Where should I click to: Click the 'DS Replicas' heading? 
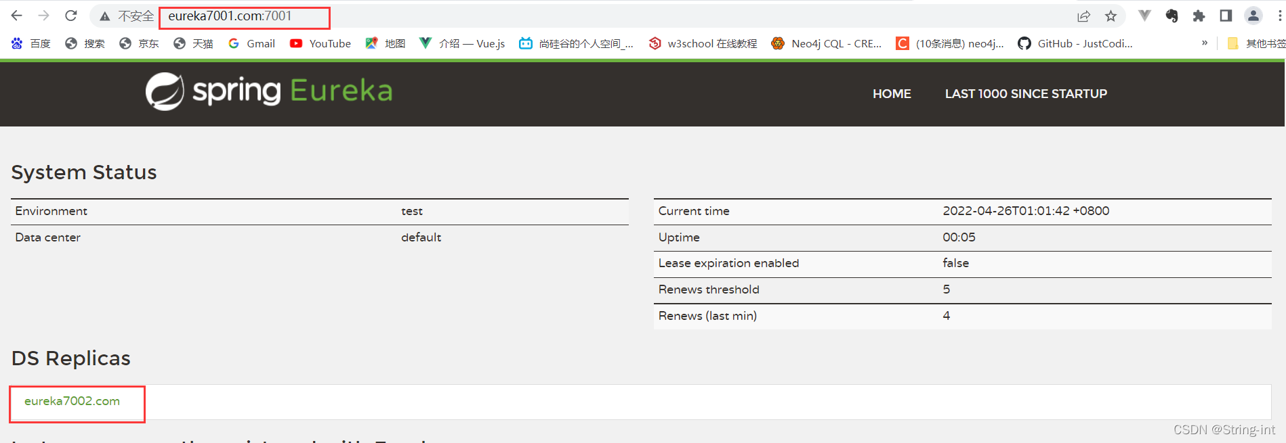71,358
